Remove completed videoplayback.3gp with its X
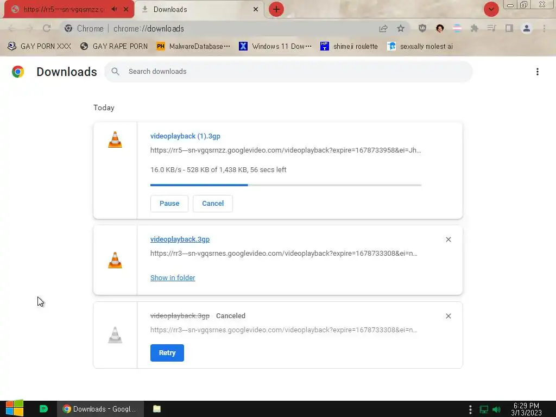 (448, 239)
